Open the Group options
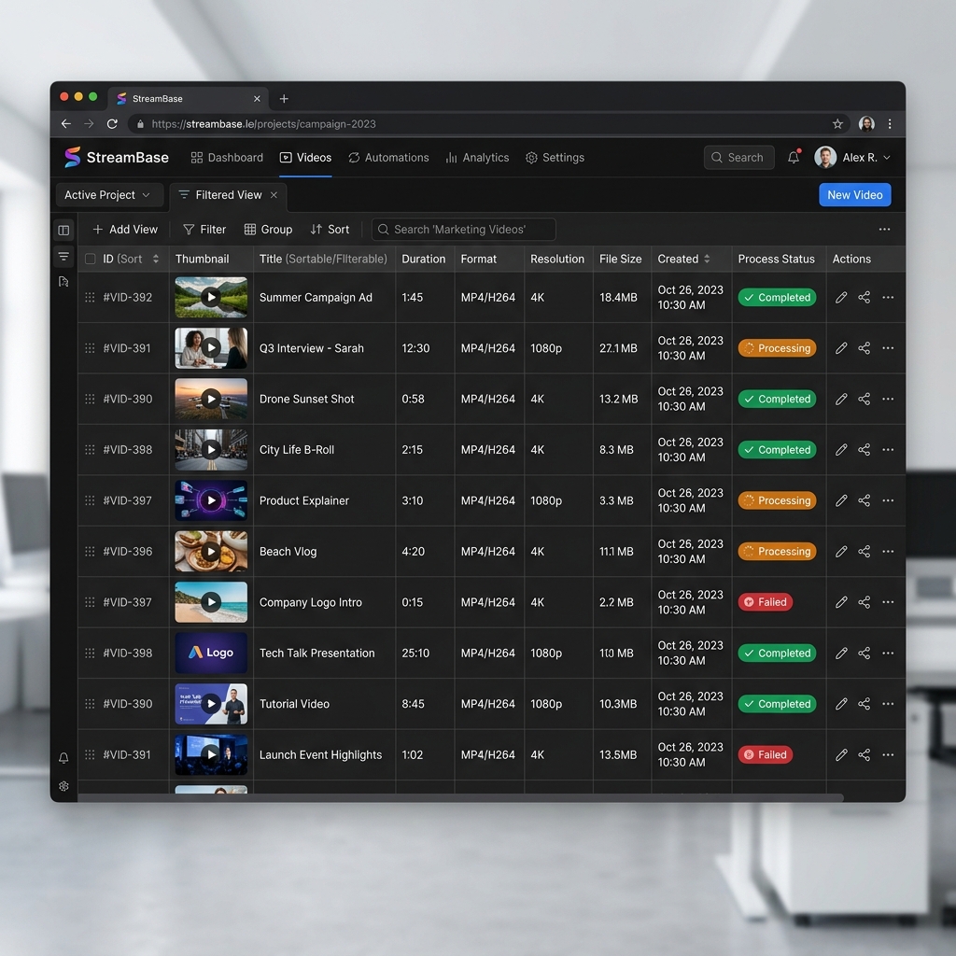 (x=268, y=230)
